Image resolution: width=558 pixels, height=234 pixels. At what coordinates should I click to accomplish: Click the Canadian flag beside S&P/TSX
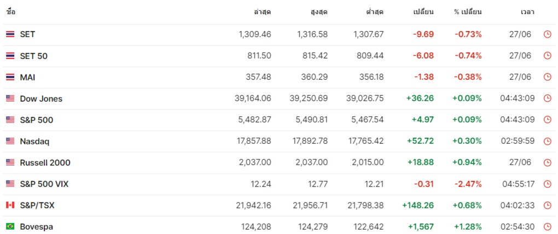point(10,205)
